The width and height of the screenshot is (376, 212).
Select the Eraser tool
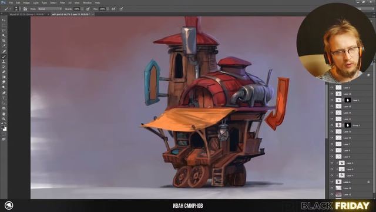tap(4, 72)
